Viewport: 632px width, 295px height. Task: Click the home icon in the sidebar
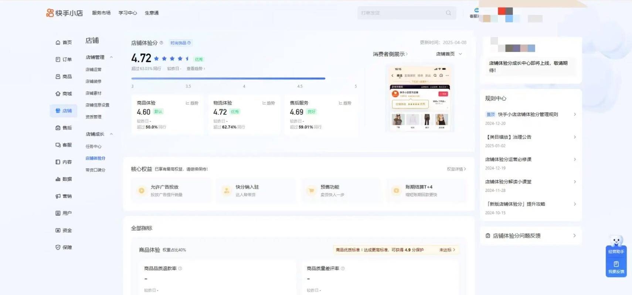[58, 42]
